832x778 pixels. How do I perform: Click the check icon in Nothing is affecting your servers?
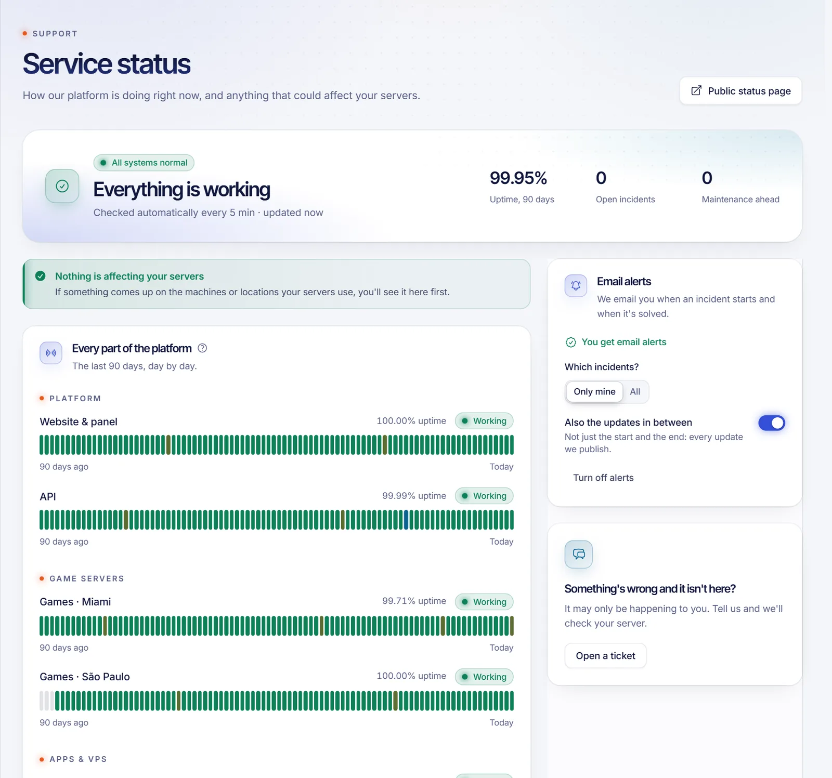click(x=41, y=276)
